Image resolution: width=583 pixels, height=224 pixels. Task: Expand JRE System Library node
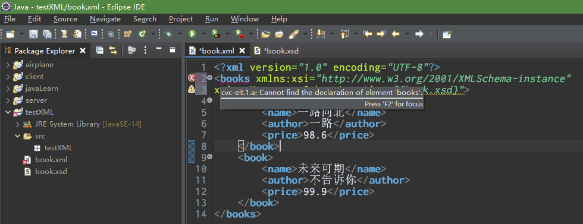point(17,124)
